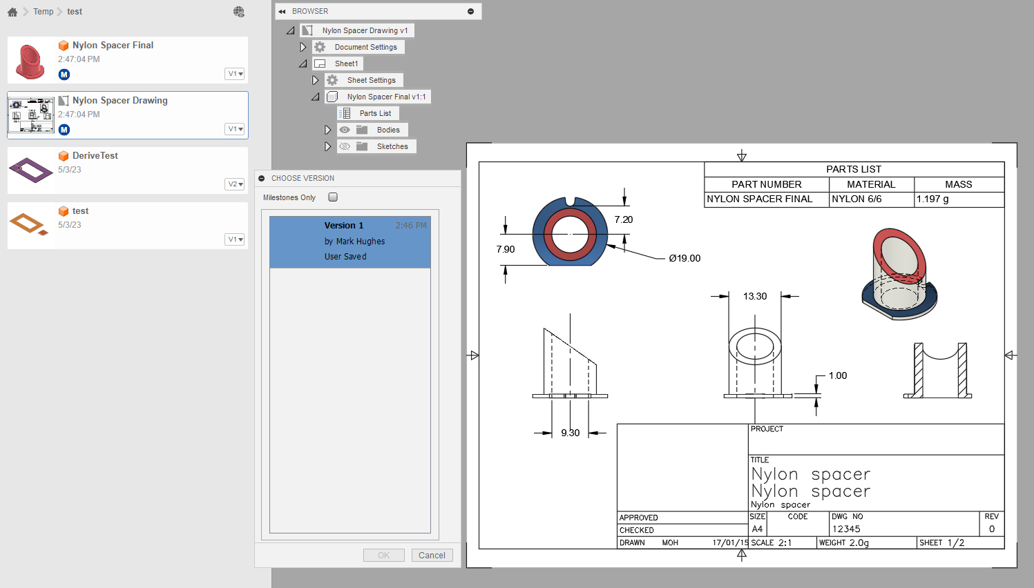Toggle visibility of the Bodies folder
1034x588 pixels.
pos(345,130)
